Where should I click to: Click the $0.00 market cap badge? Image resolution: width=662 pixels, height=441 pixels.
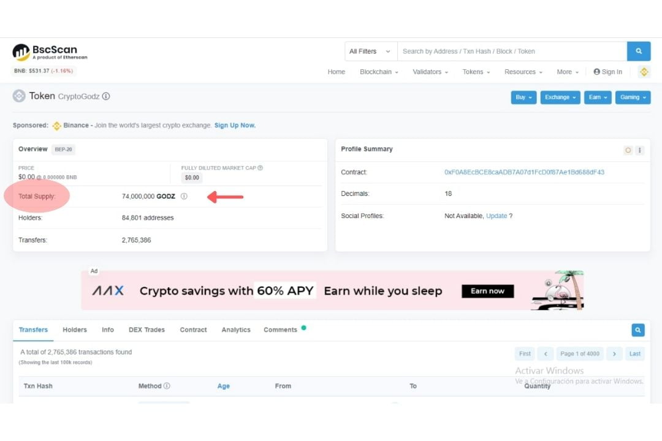[x=192, y=178]
